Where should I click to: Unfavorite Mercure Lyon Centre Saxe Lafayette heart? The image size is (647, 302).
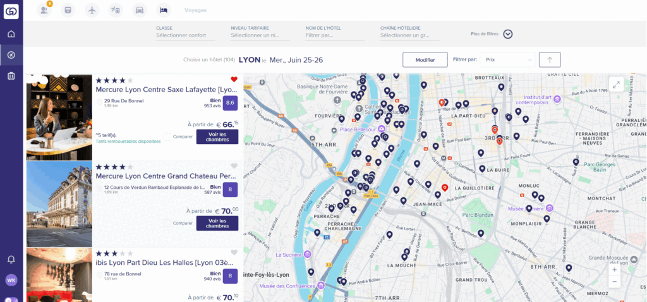pos(234,80)
